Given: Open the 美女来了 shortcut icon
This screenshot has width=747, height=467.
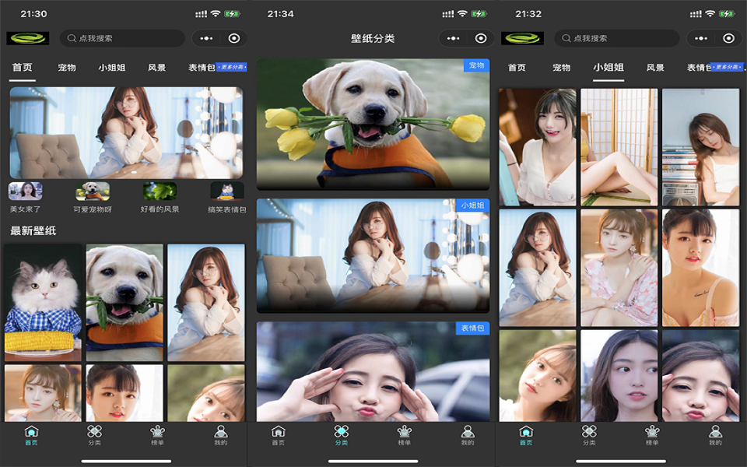Looking at the screenshot, I should pos(25,191).
